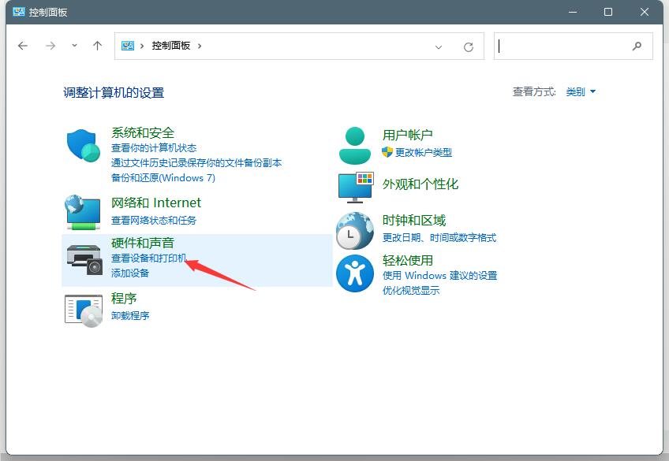This screenshot has height=461, width=669.
Task: Open the address bar history dropdown
Action: pyautogui.click(x=439, y=47)
